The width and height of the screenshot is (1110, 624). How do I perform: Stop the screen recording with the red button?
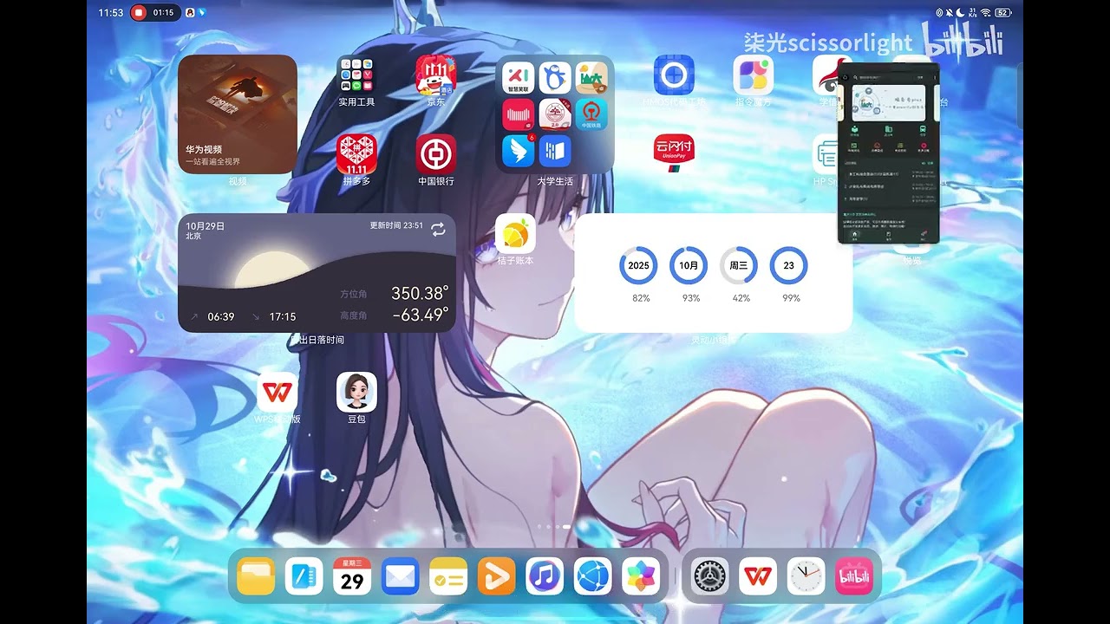(139, 13)
